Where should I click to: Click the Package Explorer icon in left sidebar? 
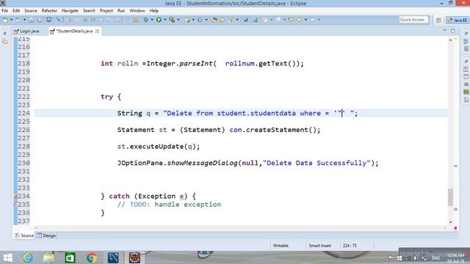coord(5,42)
